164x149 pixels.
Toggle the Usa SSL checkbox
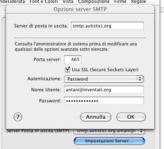click(x=67, y=70)
